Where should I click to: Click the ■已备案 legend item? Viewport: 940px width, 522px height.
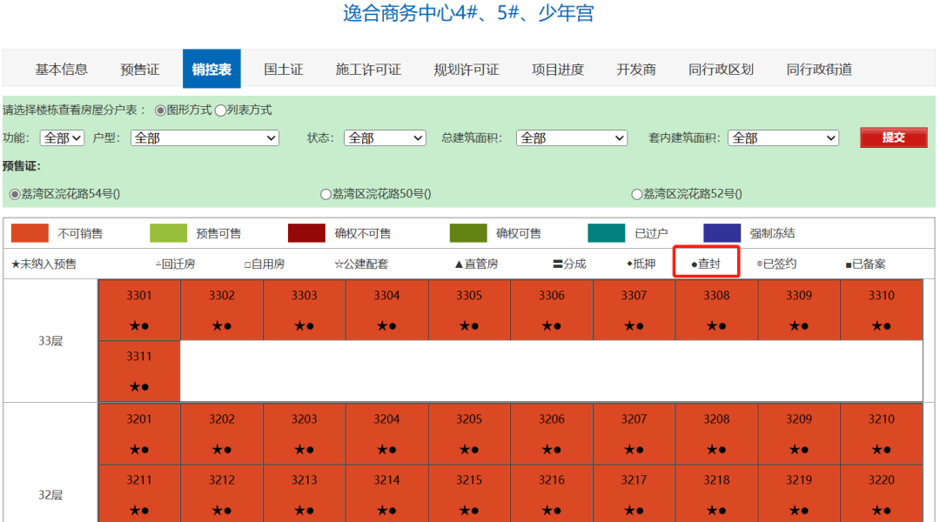pos(866,264)
